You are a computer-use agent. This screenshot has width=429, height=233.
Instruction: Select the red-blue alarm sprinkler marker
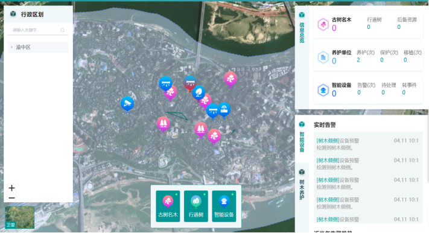(x=190, y=83)
